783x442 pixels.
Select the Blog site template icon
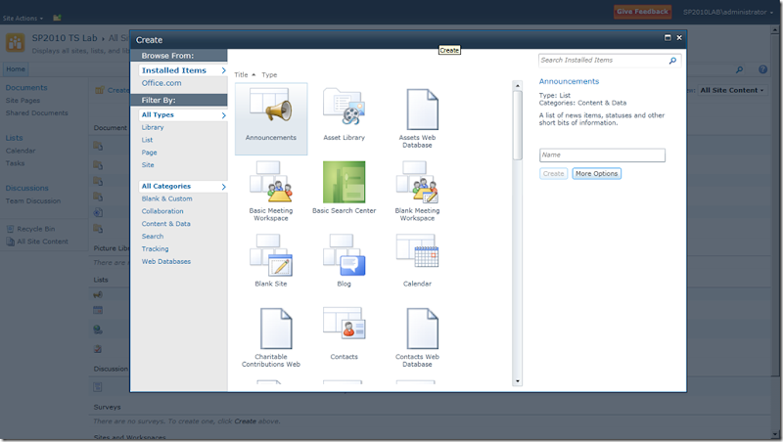pos(345,255)
